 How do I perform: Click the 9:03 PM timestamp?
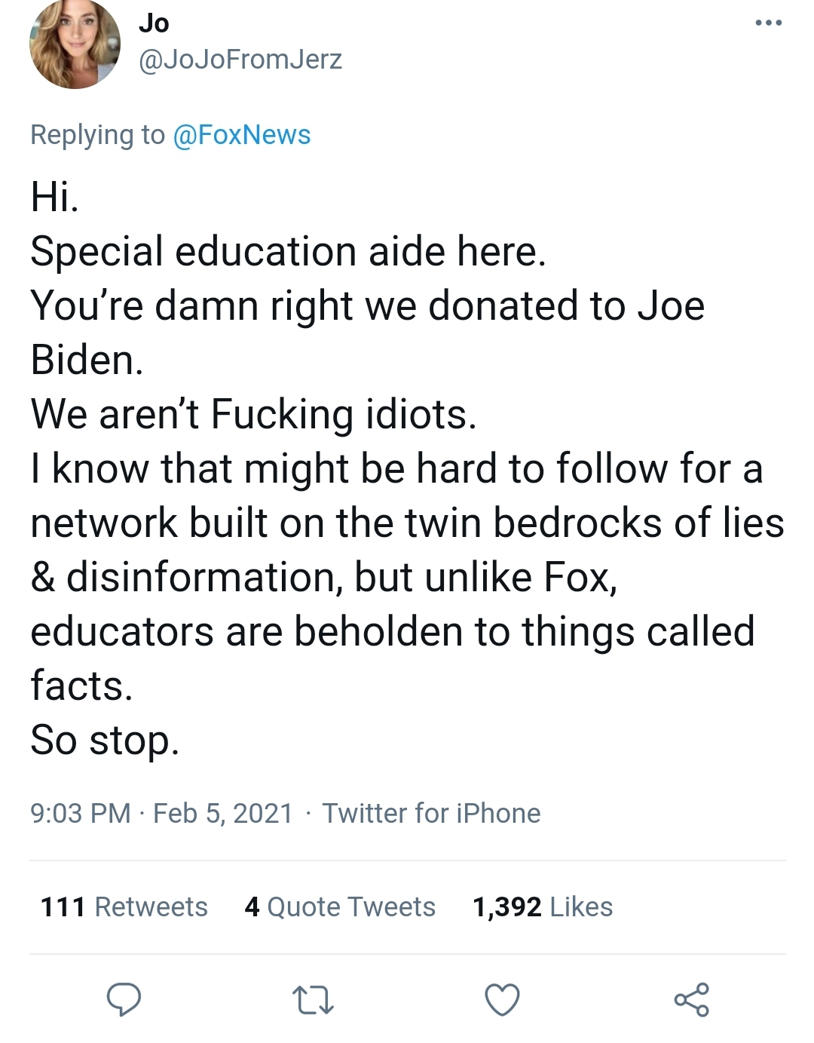(81, 814)
